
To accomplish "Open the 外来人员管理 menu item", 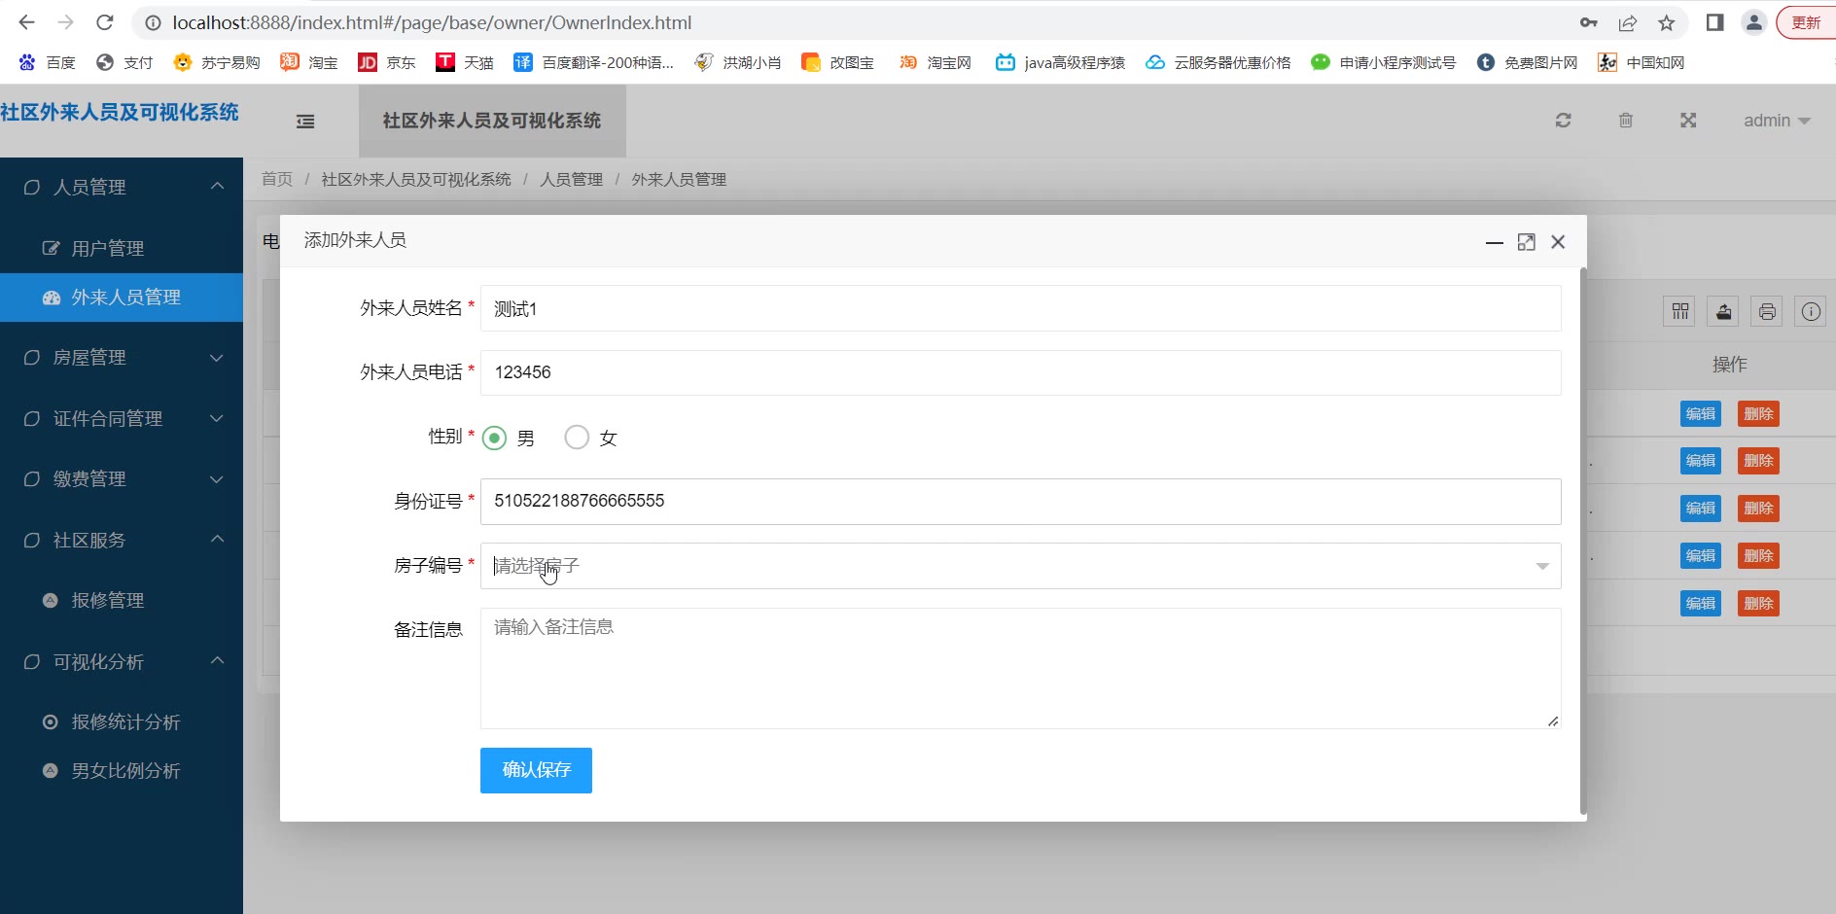I will pos(122,297).
